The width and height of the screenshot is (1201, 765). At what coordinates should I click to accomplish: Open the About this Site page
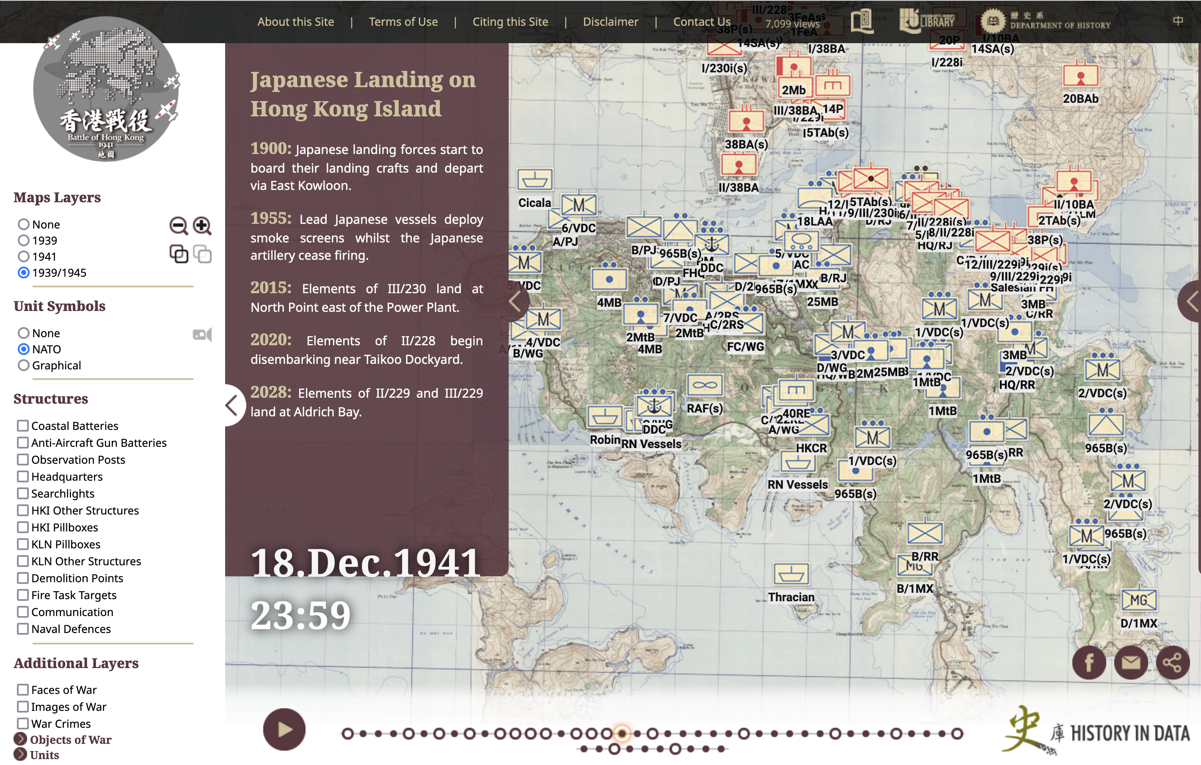pos(295,22)
